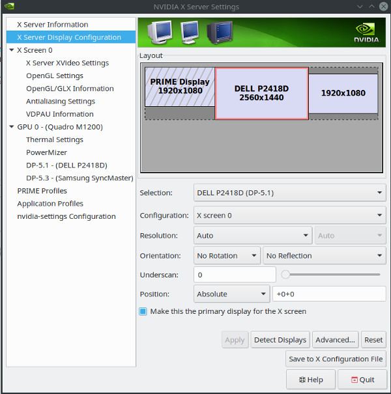Open the No Reflection dropdown

[x=324, y=256]
